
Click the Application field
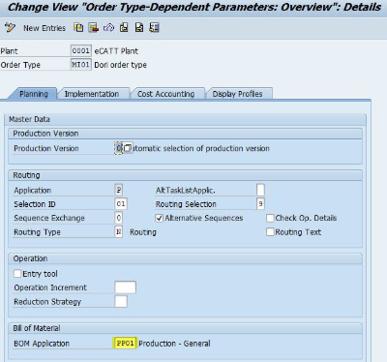(x=118, y=190)
